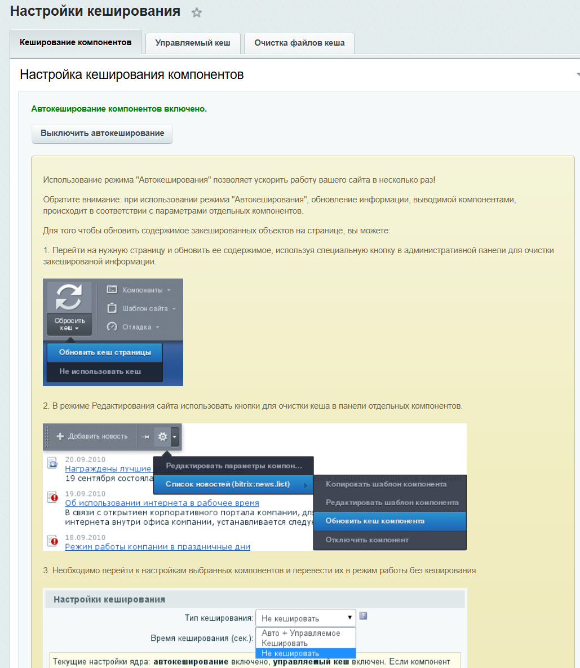Select Не использовать кеш menu entry
This screenshot has width=580, height=668.
pos(105,371)
